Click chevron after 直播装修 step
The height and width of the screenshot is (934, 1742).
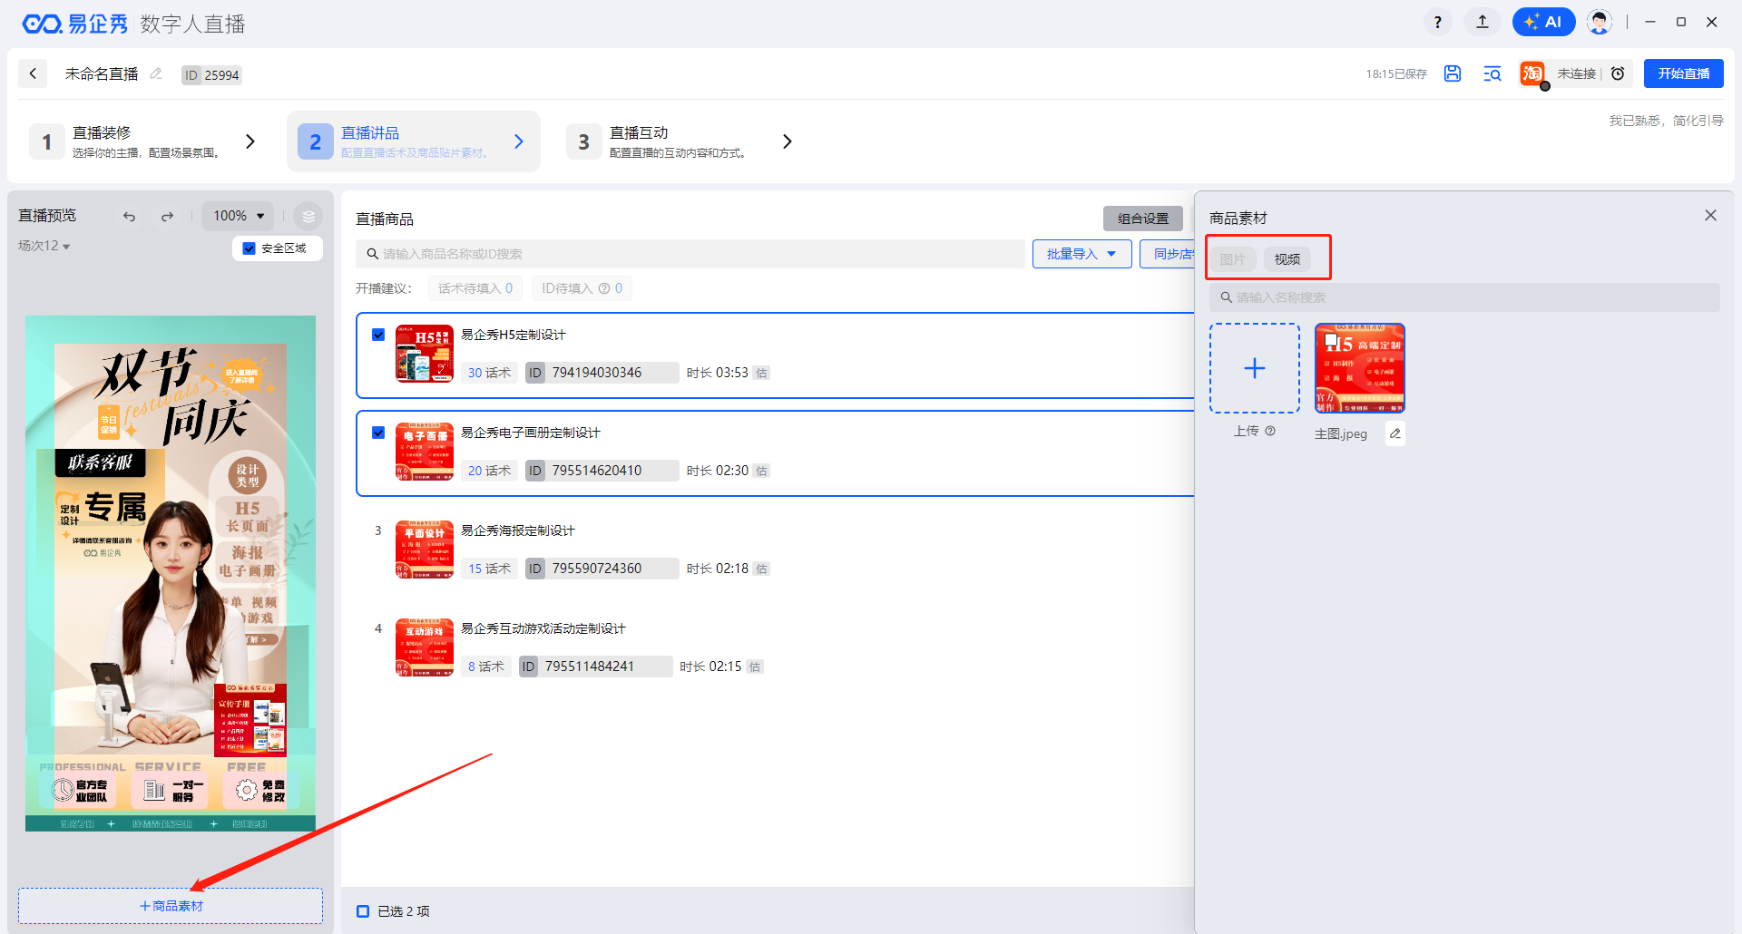250,141
